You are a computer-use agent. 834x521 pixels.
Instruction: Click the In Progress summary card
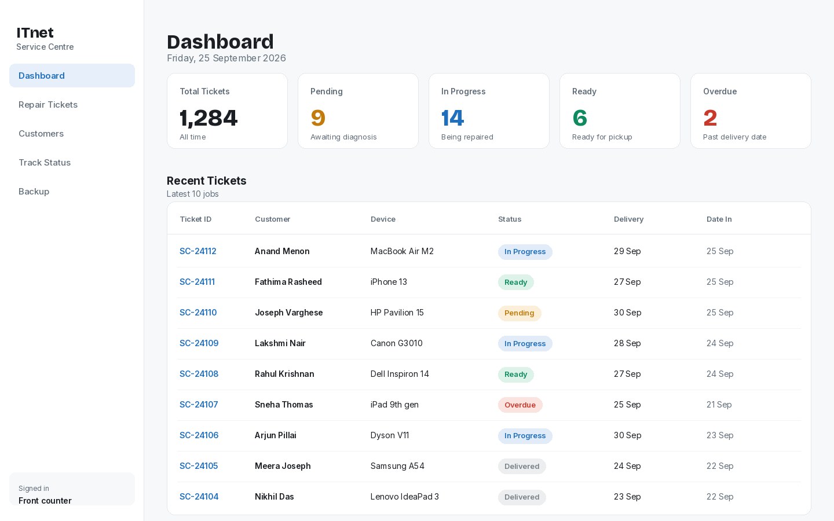point(489,111)
